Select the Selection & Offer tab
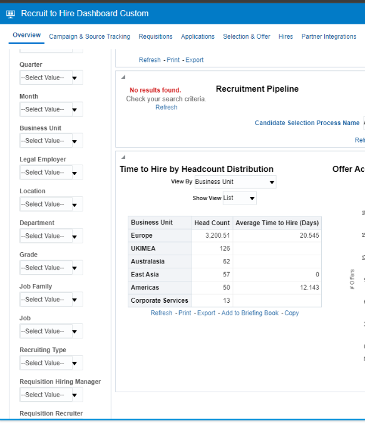Screen dimensions: 365x426 247,36
